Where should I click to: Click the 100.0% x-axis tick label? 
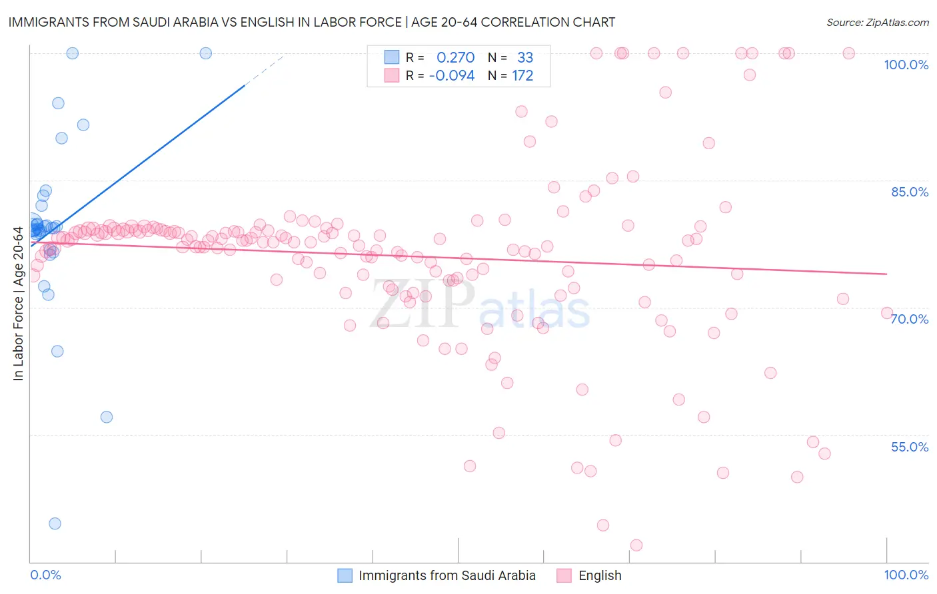(x=906, y=575)
